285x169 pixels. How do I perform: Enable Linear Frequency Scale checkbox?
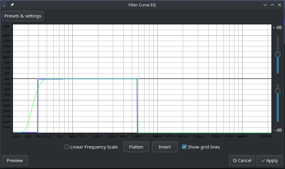coord(67,147)
